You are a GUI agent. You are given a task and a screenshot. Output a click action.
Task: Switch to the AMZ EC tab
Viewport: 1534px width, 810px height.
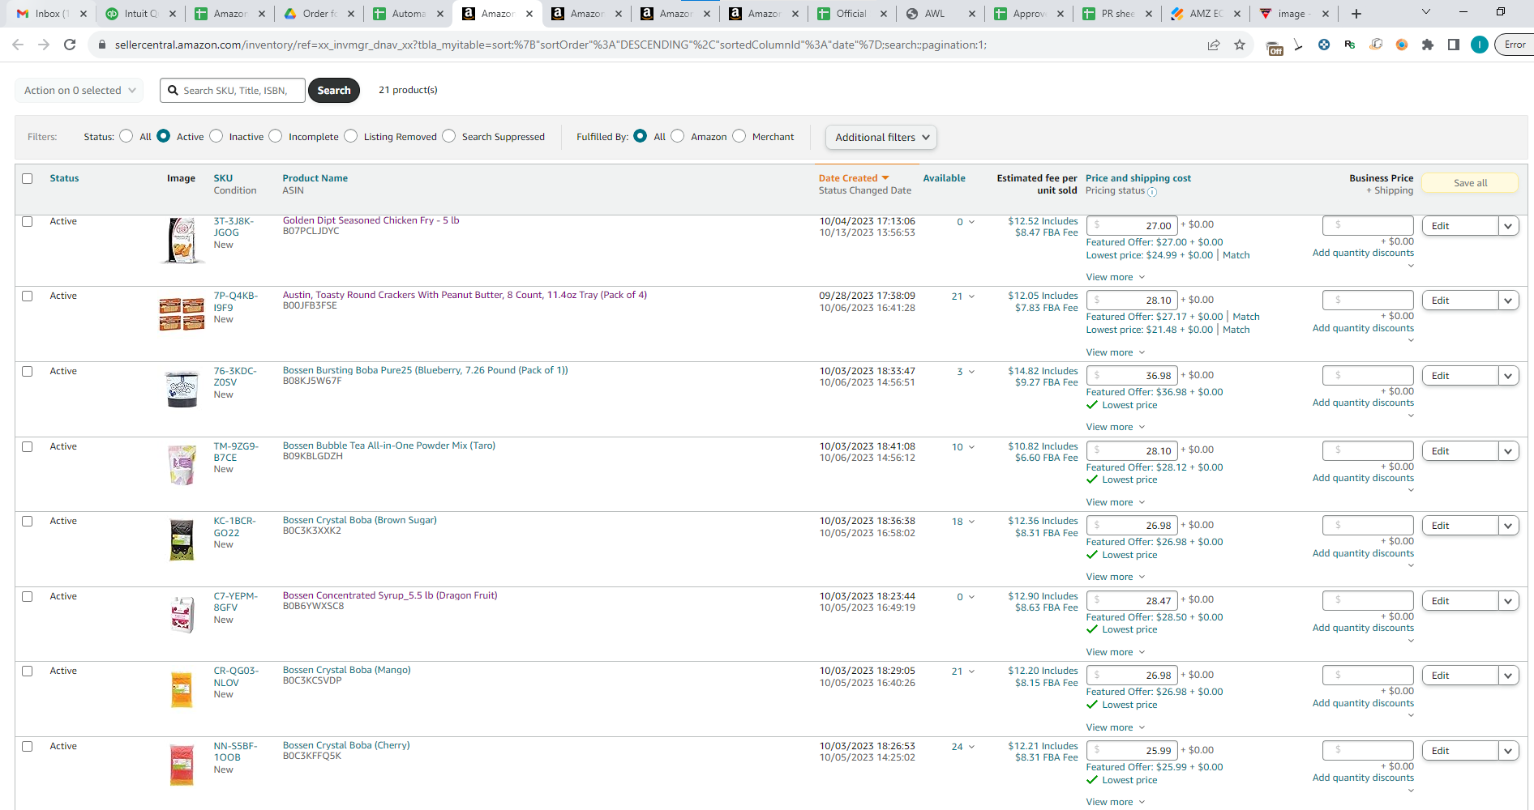[1204, 14]
